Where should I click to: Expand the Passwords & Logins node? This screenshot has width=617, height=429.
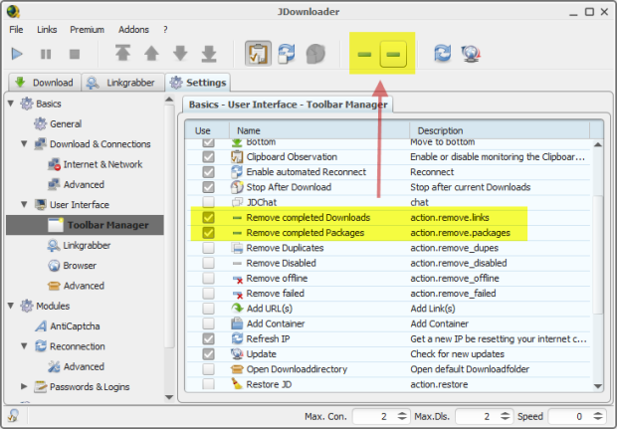pyautogui.click(x=24, y=386)
